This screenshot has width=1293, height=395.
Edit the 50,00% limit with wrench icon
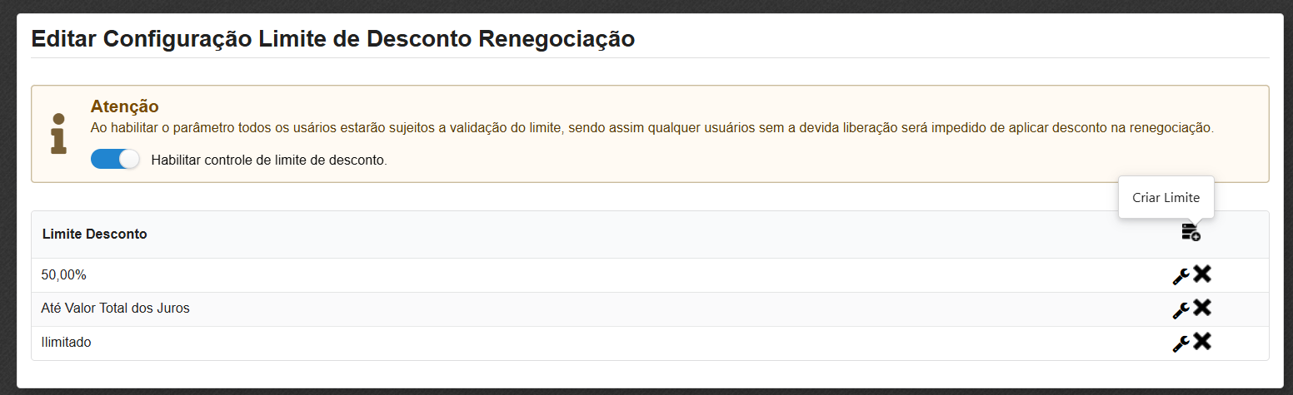coord(1181,275)
